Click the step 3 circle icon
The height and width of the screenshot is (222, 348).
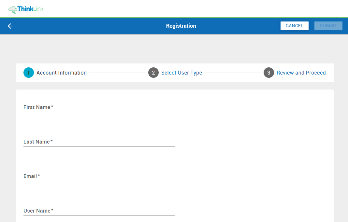click(x=268, y=73)
